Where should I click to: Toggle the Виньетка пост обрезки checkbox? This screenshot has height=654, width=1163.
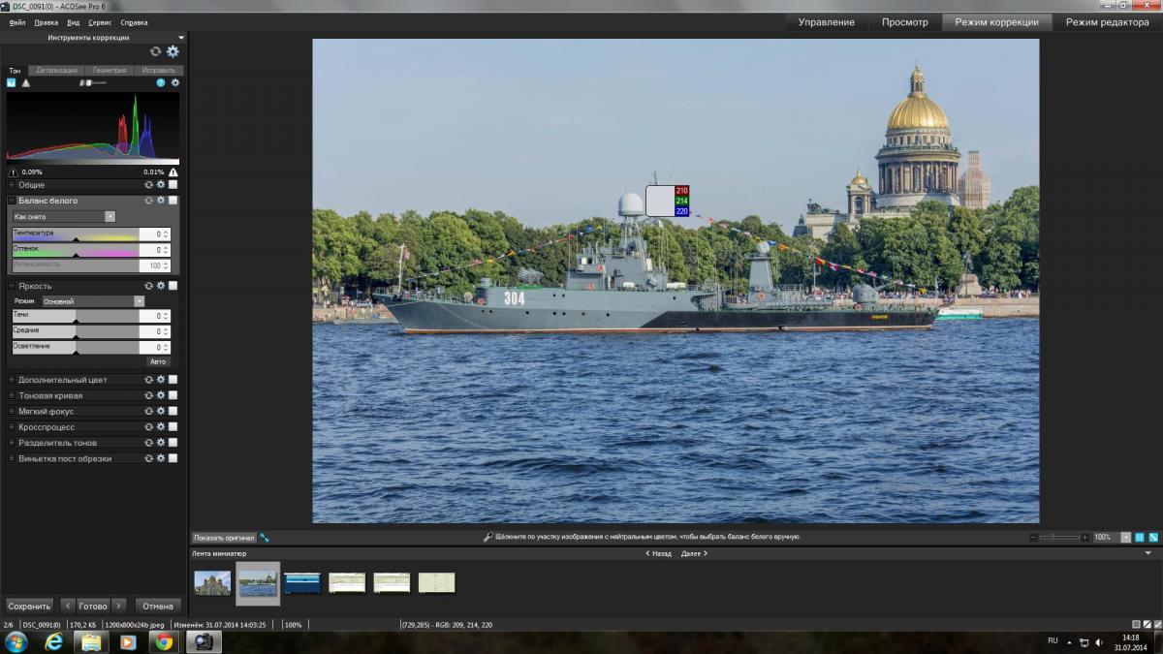[173, 458]
